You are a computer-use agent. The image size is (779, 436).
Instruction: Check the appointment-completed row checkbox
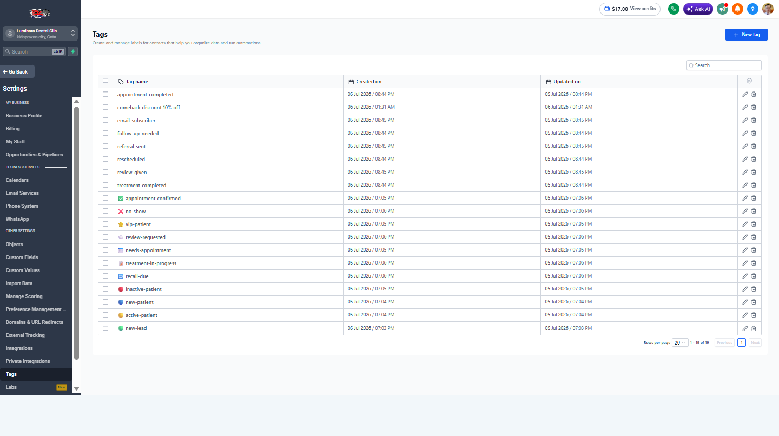pos(105,95)
